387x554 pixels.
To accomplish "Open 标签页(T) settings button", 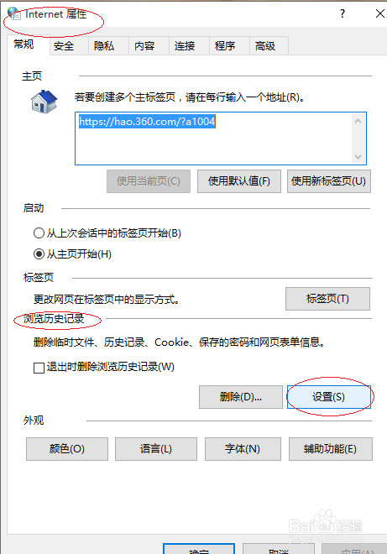I will coord(327,299).
